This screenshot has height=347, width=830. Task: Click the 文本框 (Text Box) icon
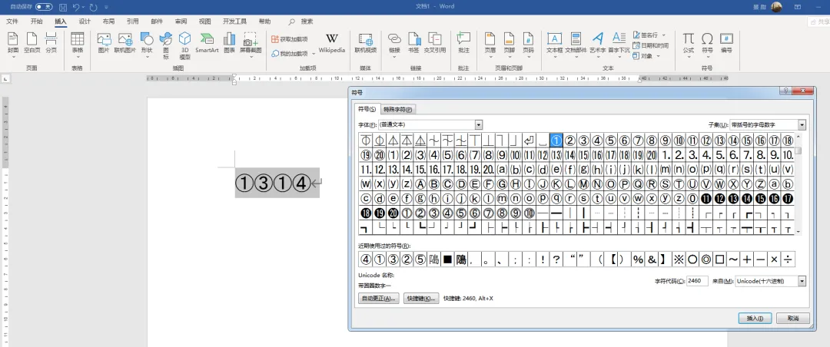[554, 40]
